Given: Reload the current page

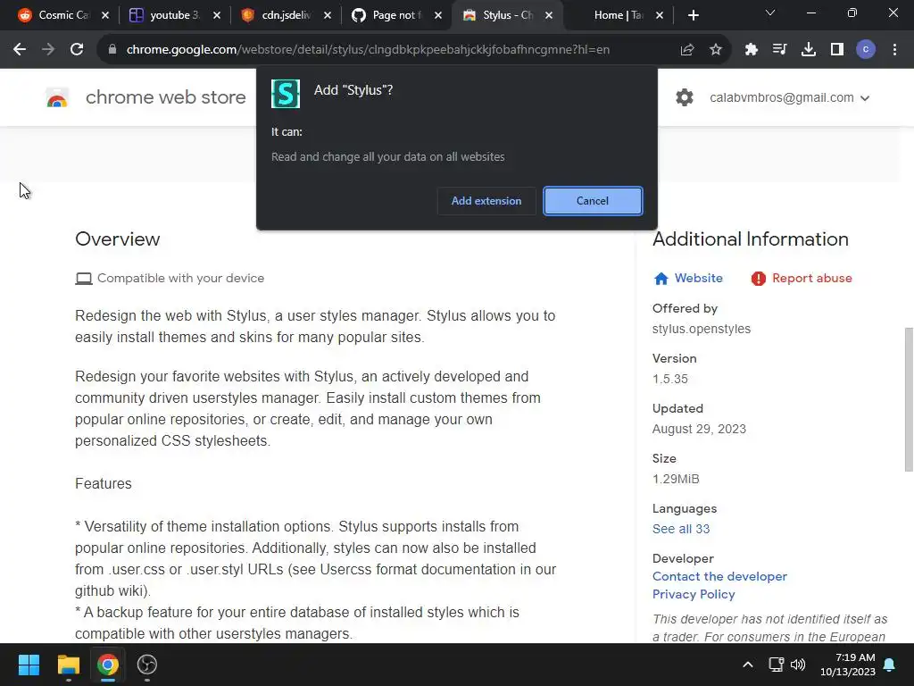Looking at the screenshot, I should click(77, 50).
